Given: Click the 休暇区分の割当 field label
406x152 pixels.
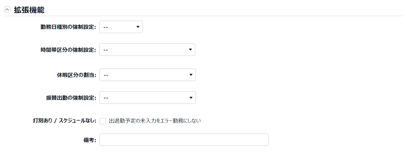Looking at the screenshot, I should pos(77,75).
